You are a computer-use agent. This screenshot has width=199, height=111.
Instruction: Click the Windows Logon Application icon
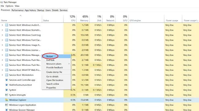(7, 105)
